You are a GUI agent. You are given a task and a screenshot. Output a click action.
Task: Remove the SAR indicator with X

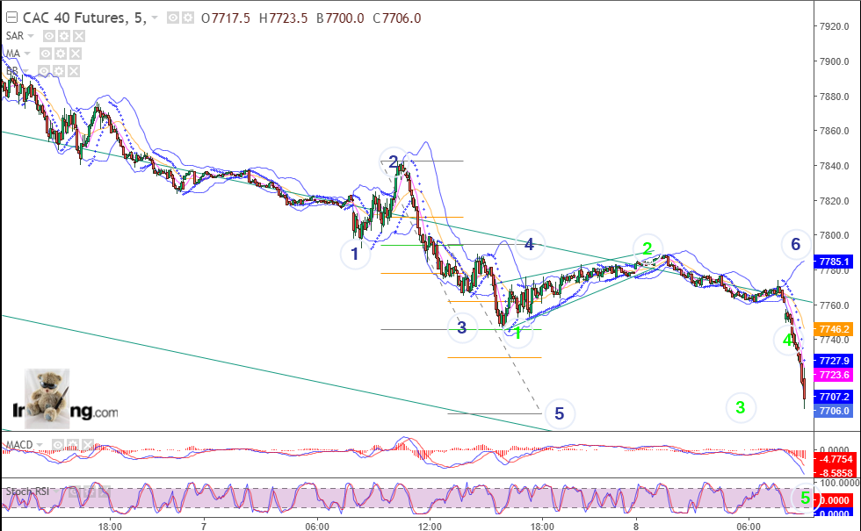(79, 36)
